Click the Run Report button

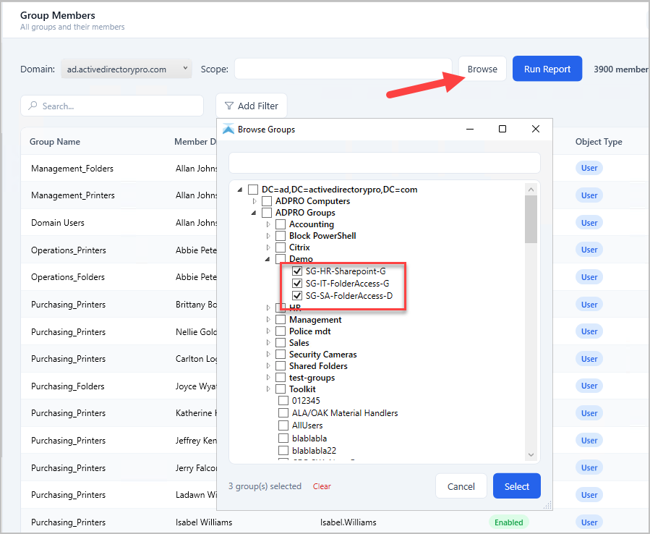pyautogui.click(x=547, y=69)
